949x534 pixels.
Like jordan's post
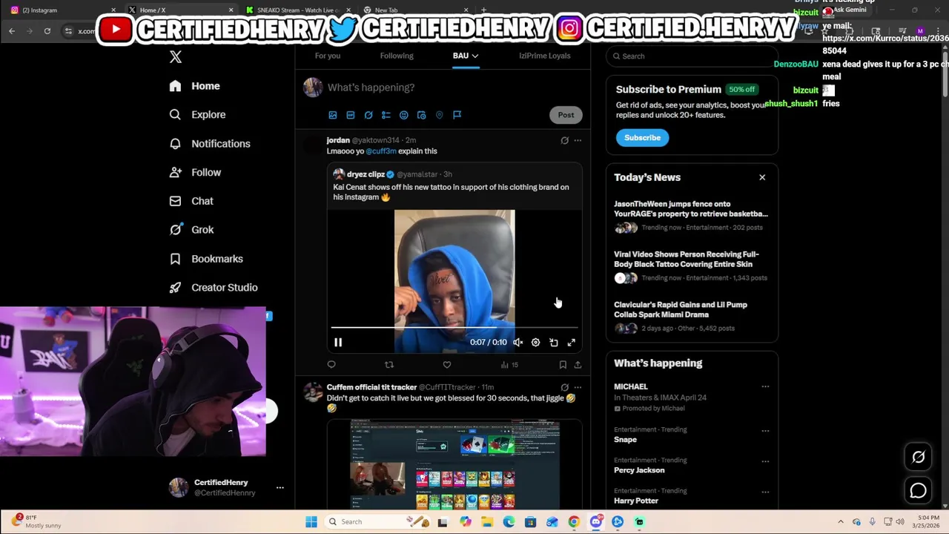[x=447, y=365]
